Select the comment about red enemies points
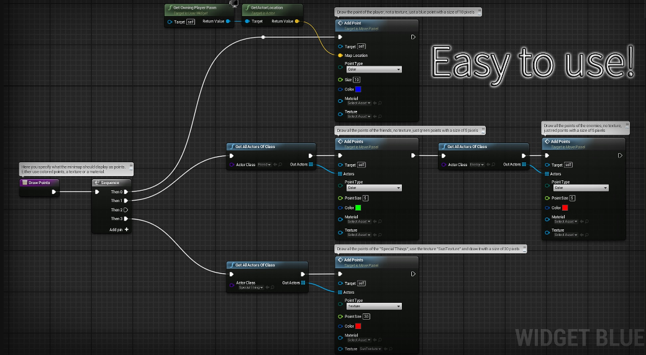Image resolution: width=646 pixels, height=355 pixels. (x=585, y=128)
